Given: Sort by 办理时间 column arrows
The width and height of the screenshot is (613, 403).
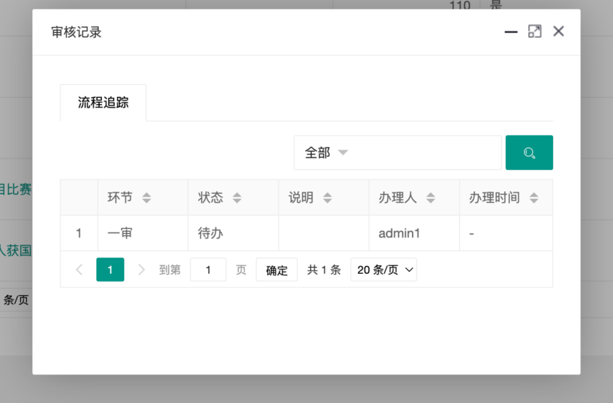Looking at the screenshot, I should point(534,198).
